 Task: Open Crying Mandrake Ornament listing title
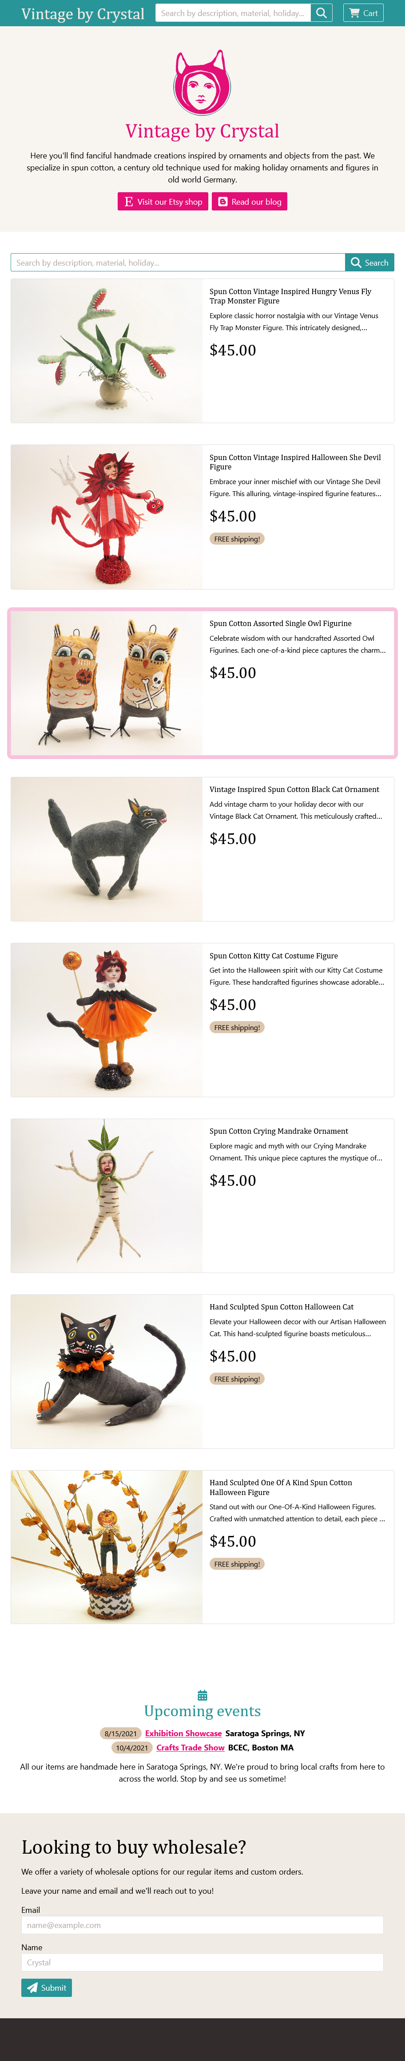point(279,1132)
